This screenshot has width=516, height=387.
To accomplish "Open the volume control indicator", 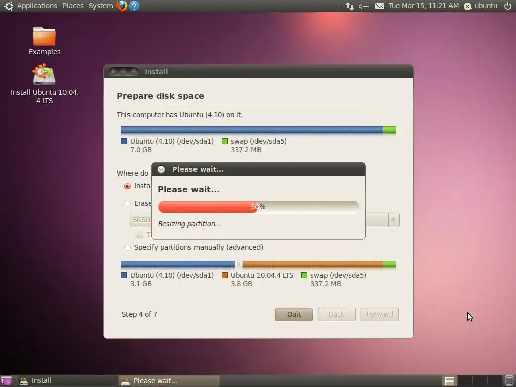I will [x=364, y=6].
